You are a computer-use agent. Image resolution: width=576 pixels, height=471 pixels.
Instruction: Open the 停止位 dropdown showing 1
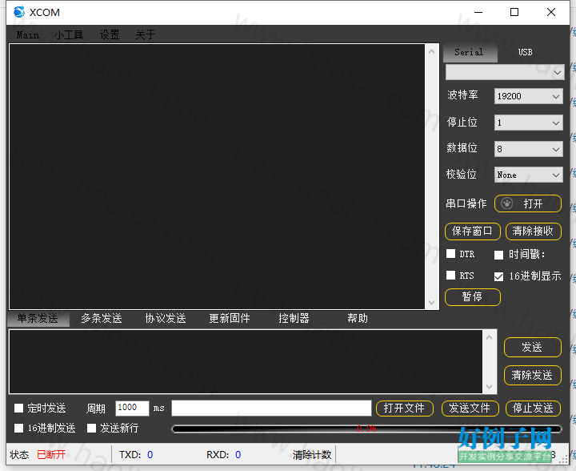[528, 123]
